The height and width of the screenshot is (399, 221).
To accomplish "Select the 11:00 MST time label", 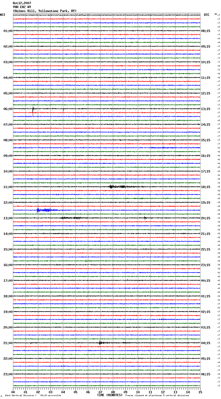I will [8, 187].
